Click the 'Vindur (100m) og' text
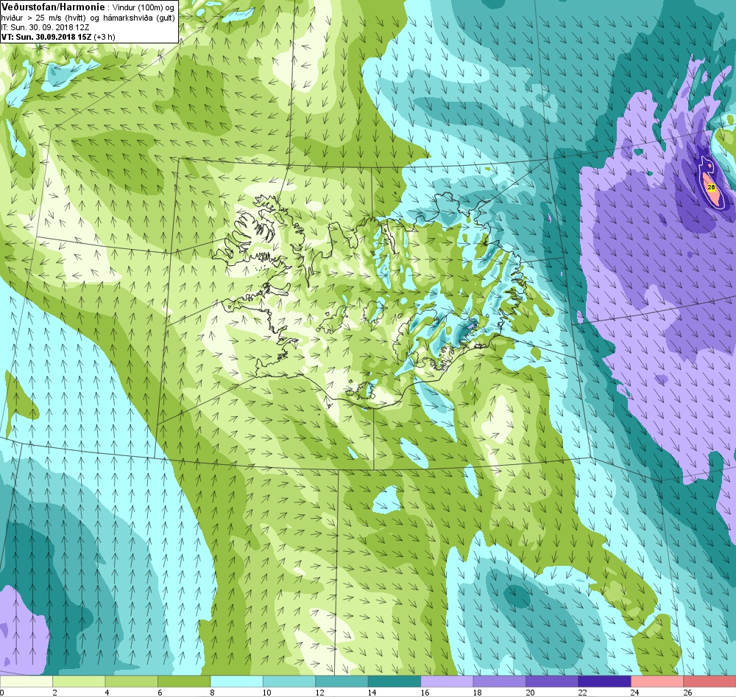This screenshot has width=736, height=697. click(144, 8)
